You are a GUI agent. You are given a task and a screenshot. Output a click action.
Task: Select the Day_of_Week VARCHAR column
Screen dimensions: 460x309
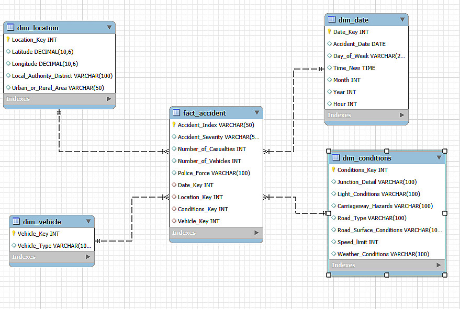tap(366, 56)
